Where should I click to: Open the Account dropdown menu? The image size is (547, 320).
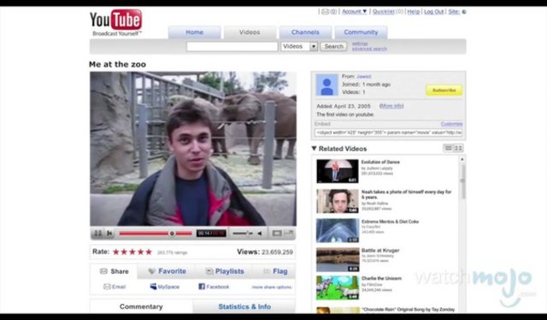354,11
